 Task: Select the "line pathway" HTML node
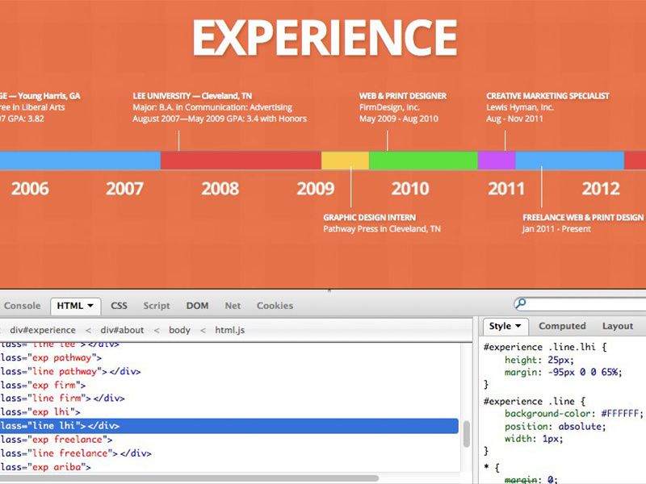[x=70, y=371]
